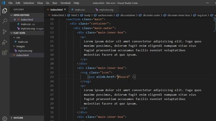Click line number 23 in gutter

(52, 77)
